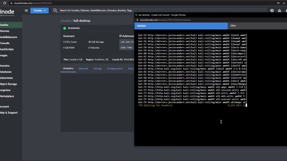
Task: Click the lock icon in main address bar
Action: tap(11, 3)
